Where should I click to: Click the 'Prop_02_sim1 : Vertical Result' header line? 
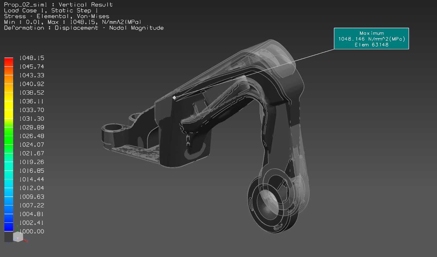coord(58,5)
